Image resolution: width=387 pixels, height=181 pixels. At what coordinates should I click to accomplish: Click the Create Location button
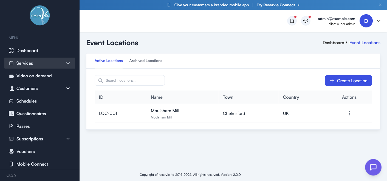tap(348, 81)
